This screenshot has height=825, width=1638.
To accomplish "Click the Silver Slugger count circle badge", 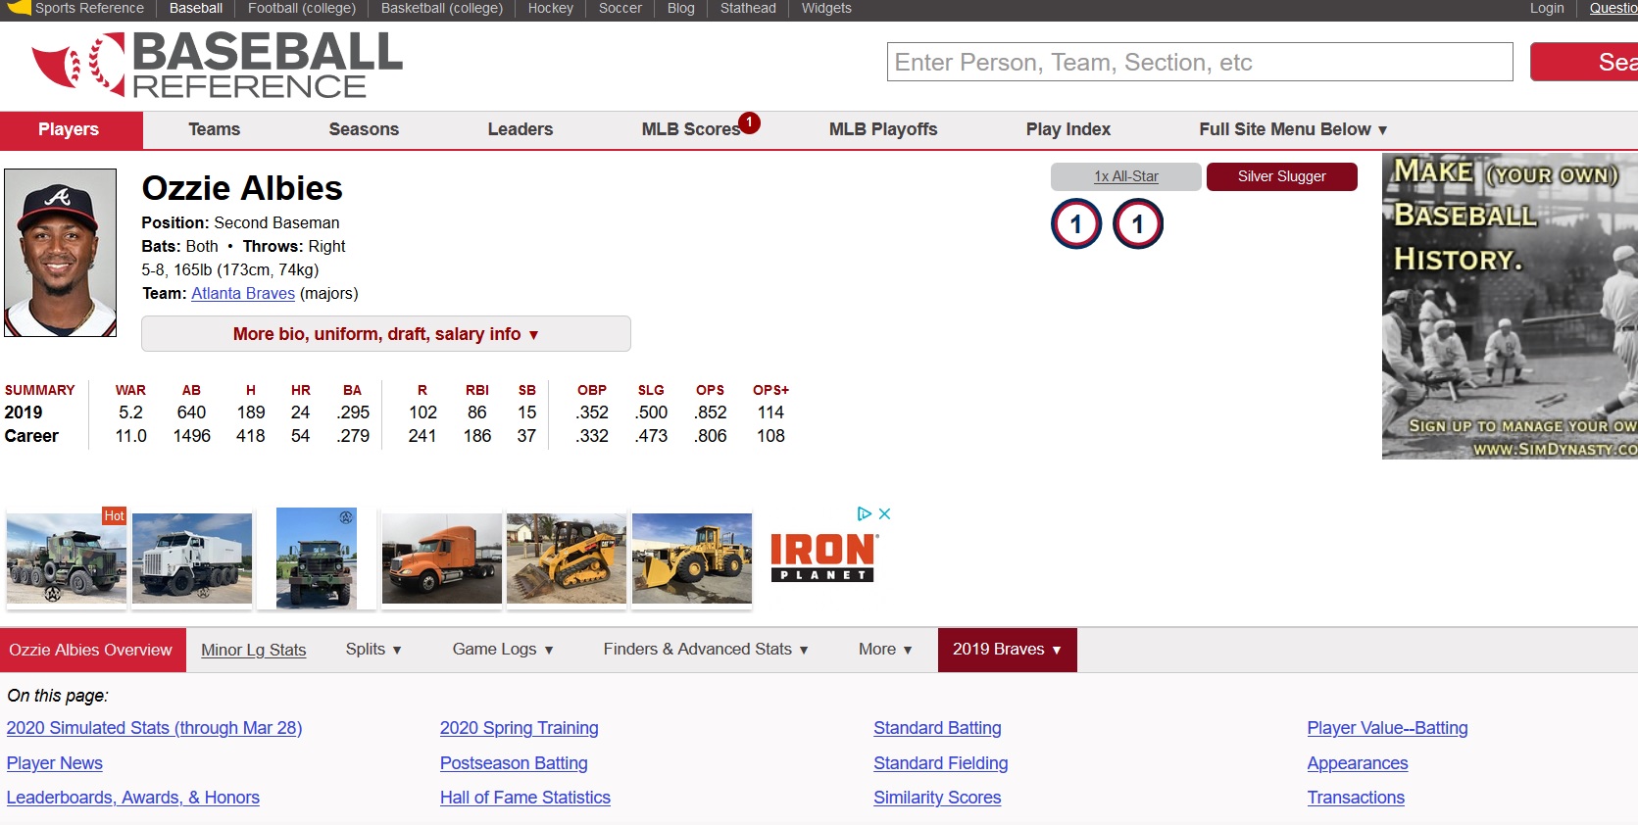I will click(1138, 223).
